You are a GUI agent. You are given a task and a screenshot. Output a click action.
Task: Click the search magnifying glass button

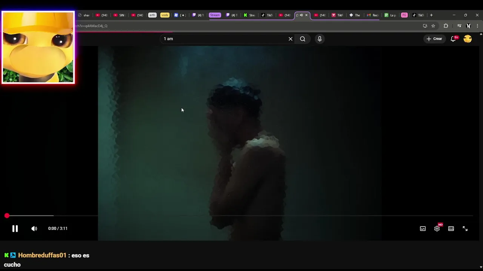point(303,39)
